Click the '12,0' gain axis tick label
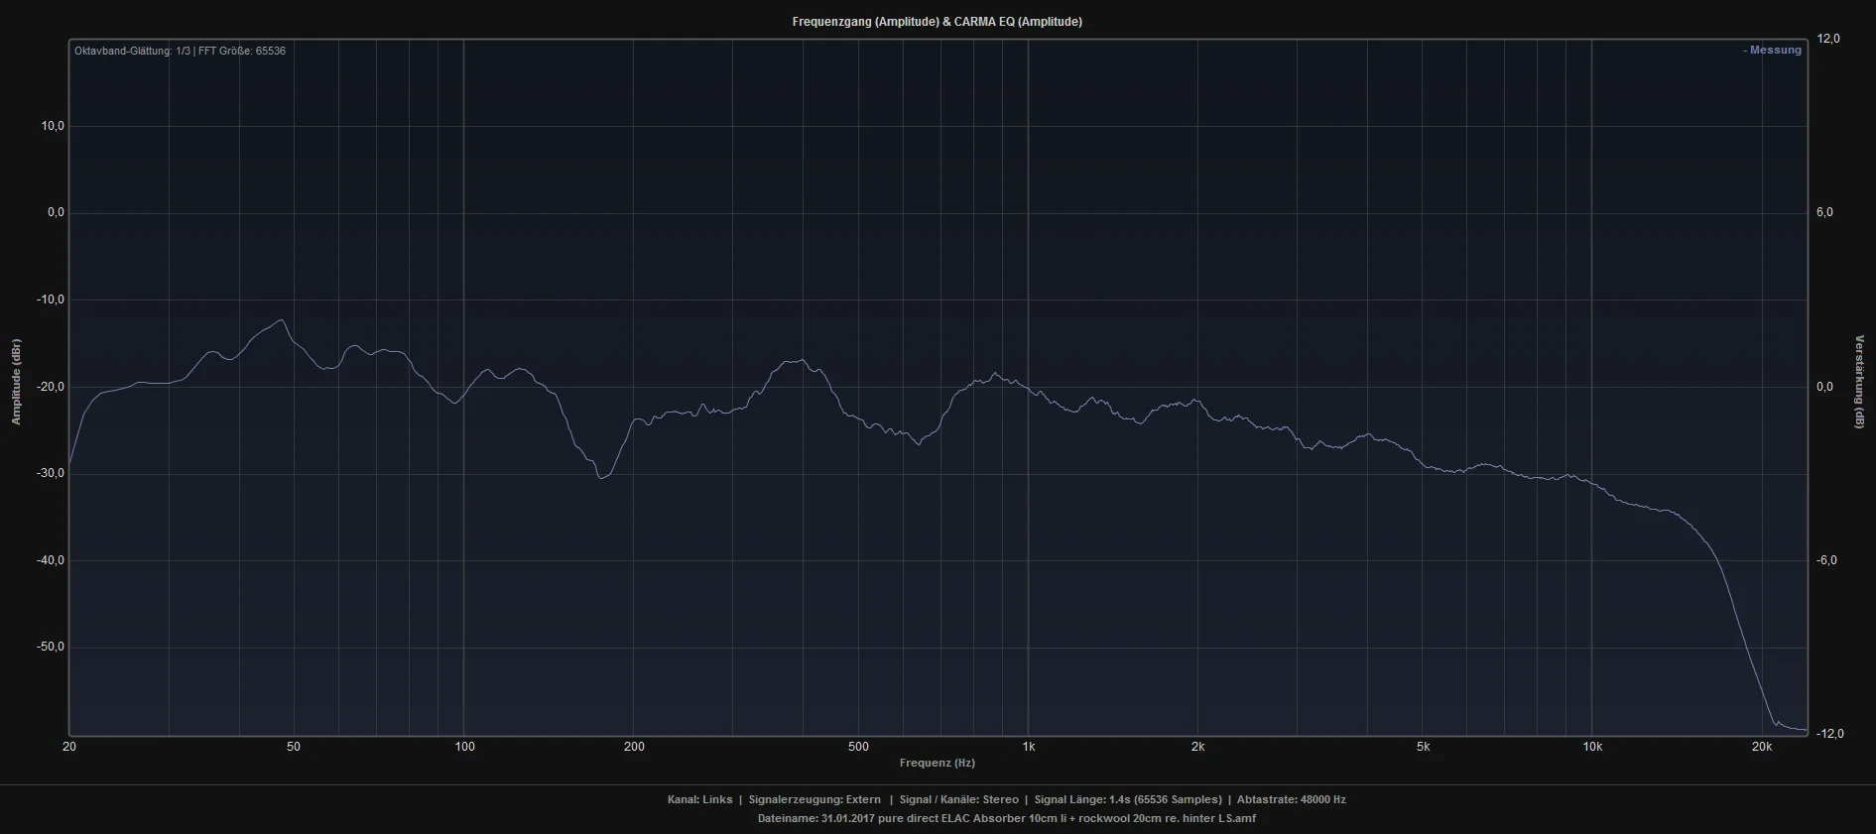 pyautogui.click(x=1828, y=39)
